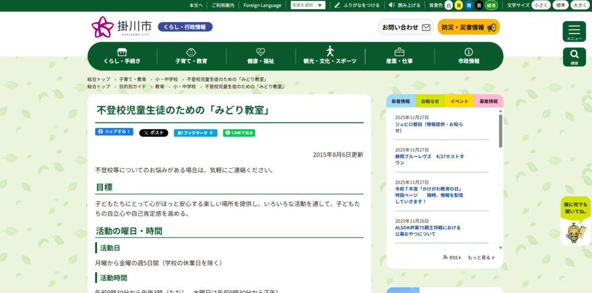Switch to the お知らせ tab
592x293 pixels.
coord(430,101)
